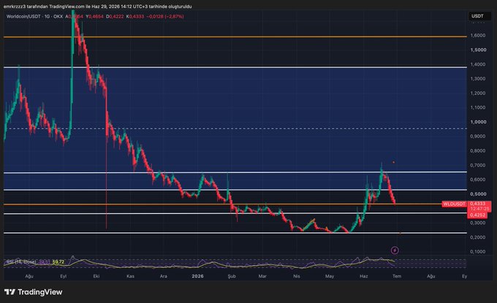Screen dimensions: 497x303
Task: Click low value D0,4222 in legend
Action: point(115,16)
